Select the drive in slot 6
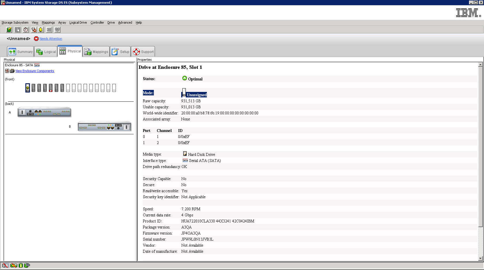This screenshot has height=270, width=484. click(x=56, y=88)
